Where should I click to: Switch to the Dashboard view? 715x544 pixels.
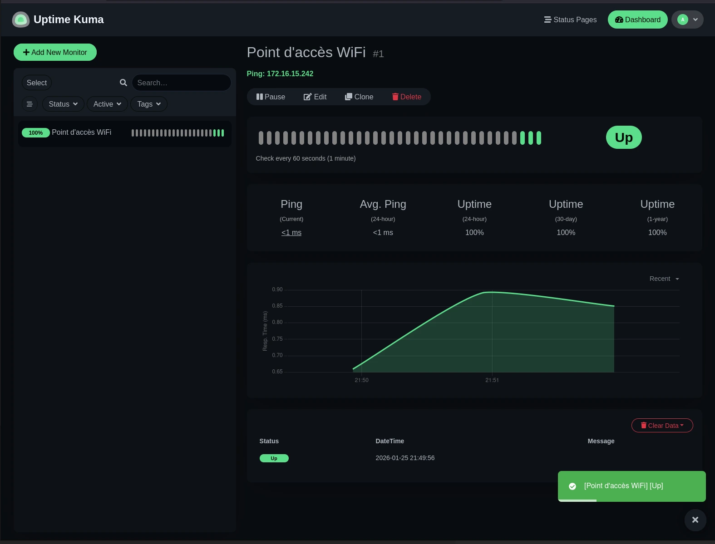637,20
